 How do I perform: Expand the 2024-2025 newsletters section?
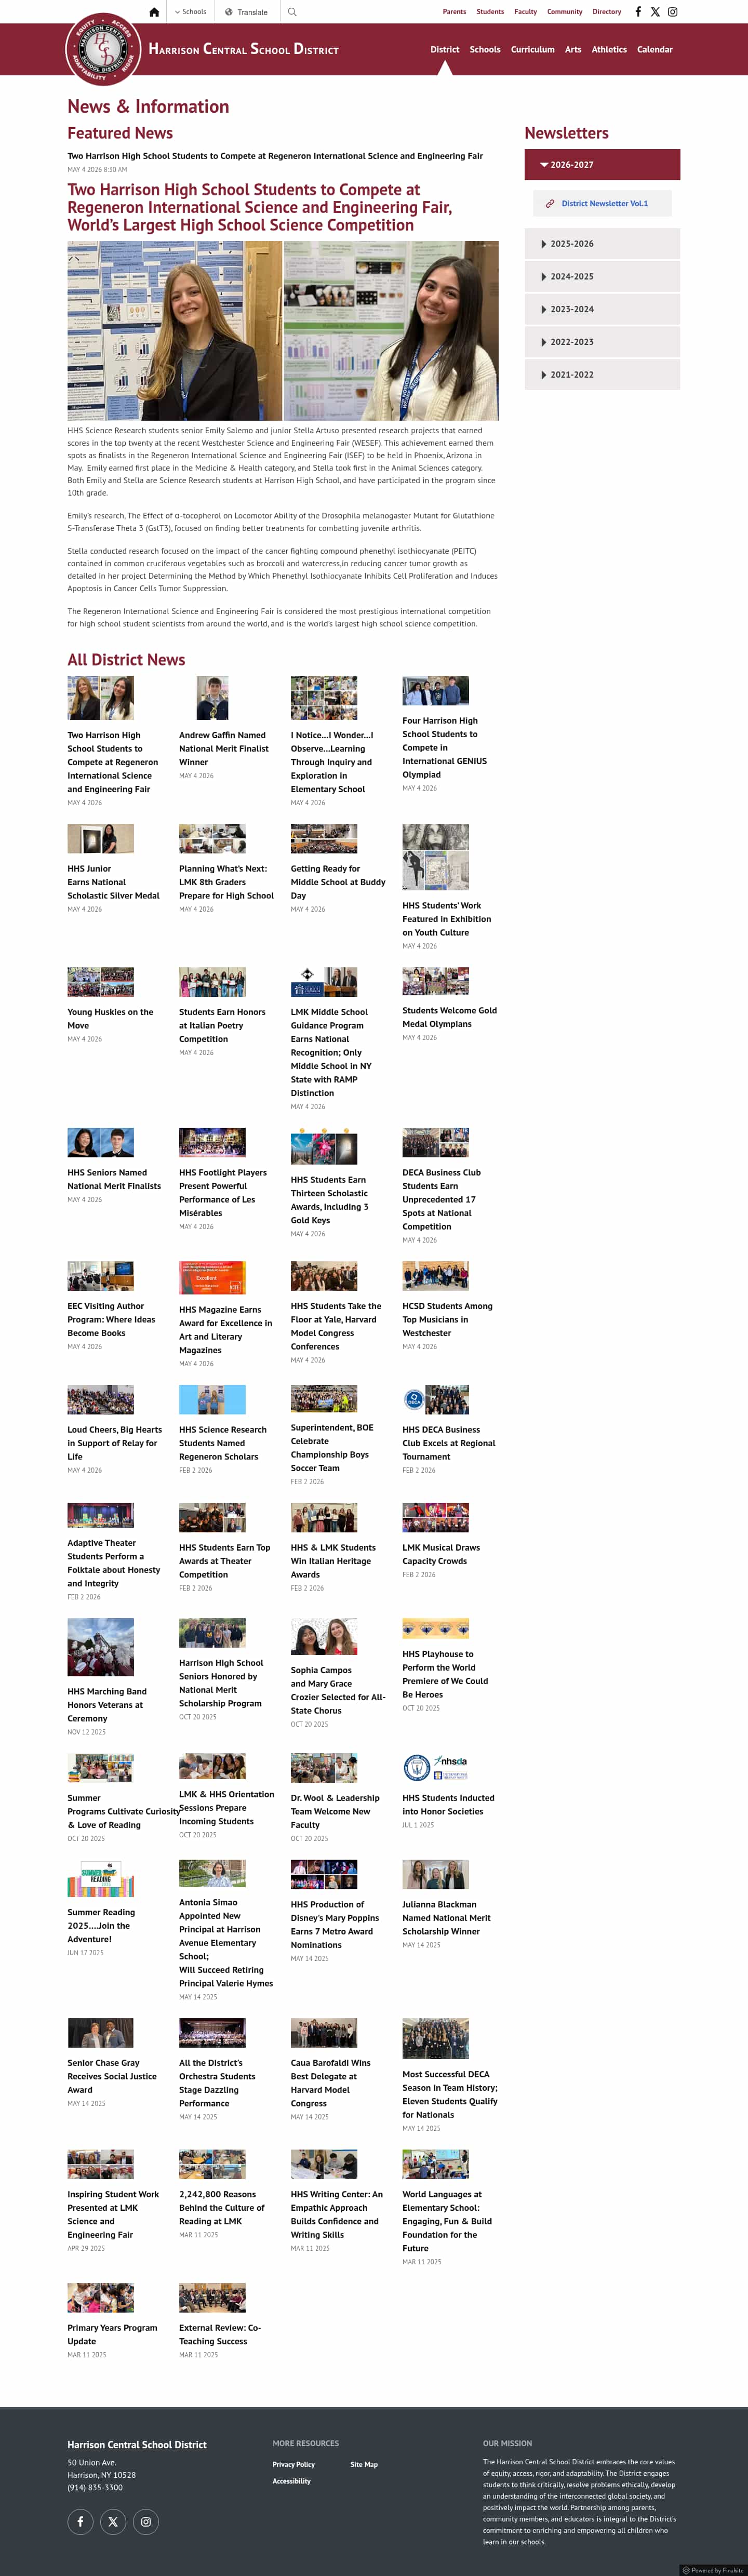click(x=602, y=277)
